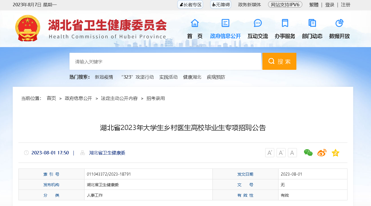The width and height of the screenshot is (371, 206).
Task: Click the 数据开放 pie chart icon
Action: [x=339, y=23]
